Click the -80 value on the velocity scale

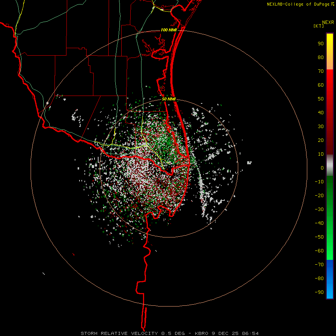319,279
